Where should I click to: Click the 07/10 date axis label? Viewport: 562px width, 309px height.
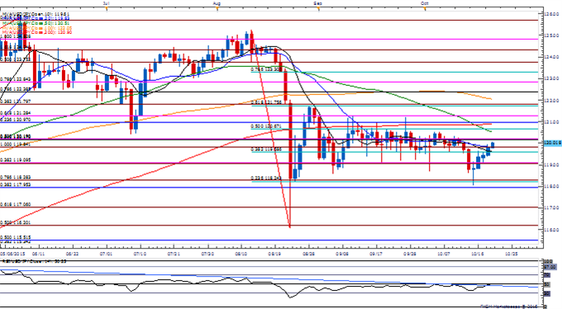(x=140, y=253)
